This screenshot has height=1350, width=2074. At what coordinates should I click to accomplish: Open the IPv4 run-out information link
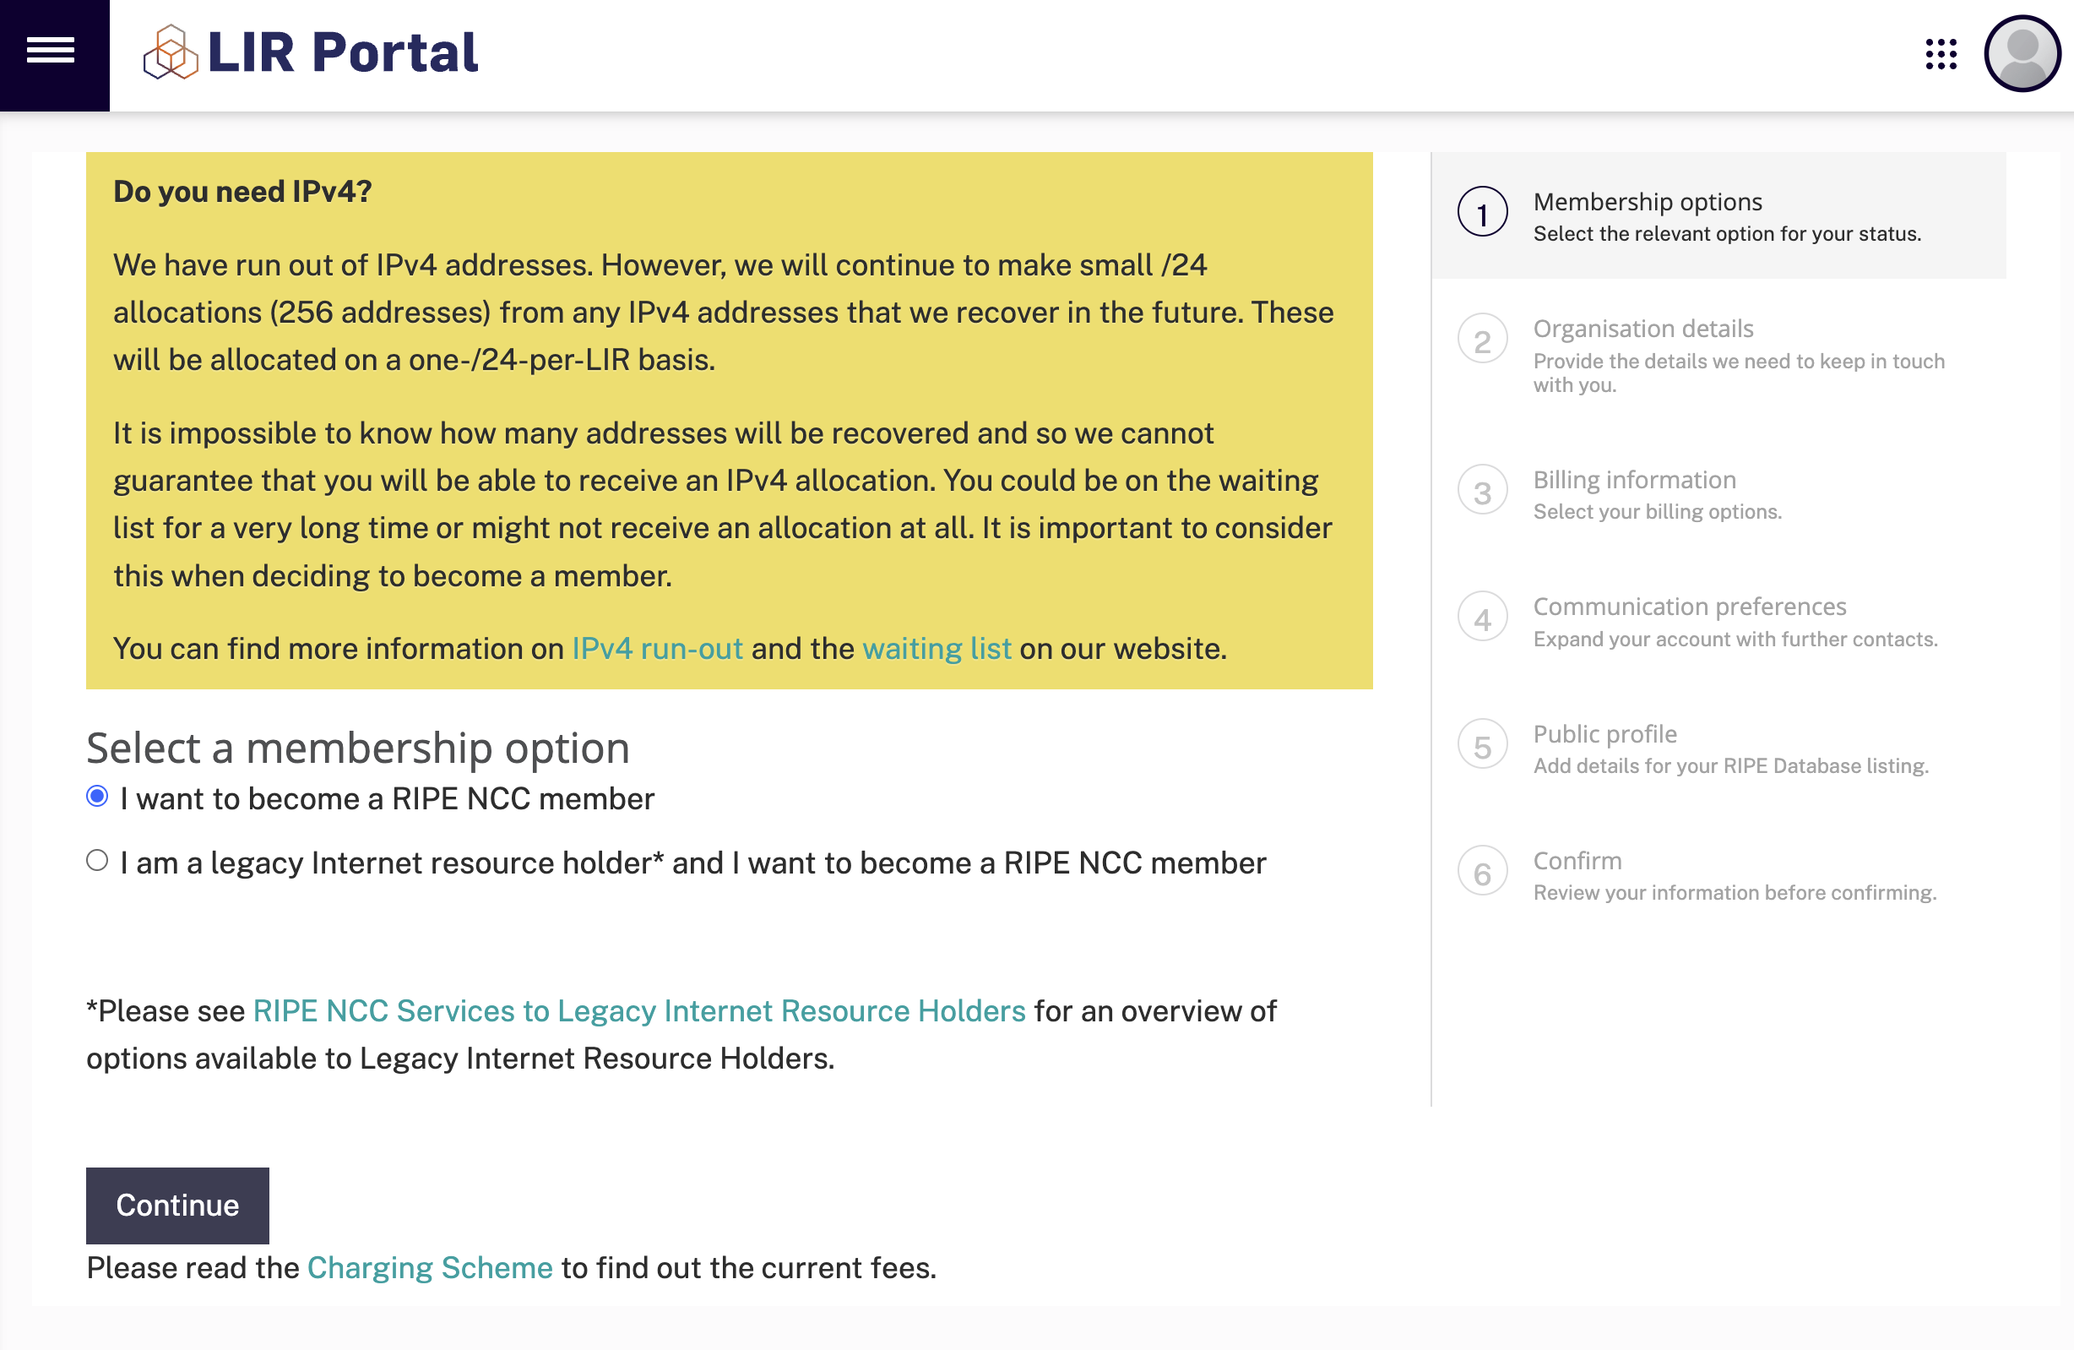click(658, 649)
